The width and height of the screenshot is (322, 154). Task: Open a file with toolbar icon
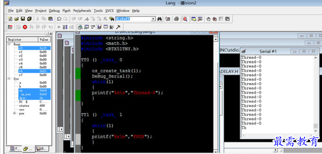pyautogui.click(x=16, y=19)
